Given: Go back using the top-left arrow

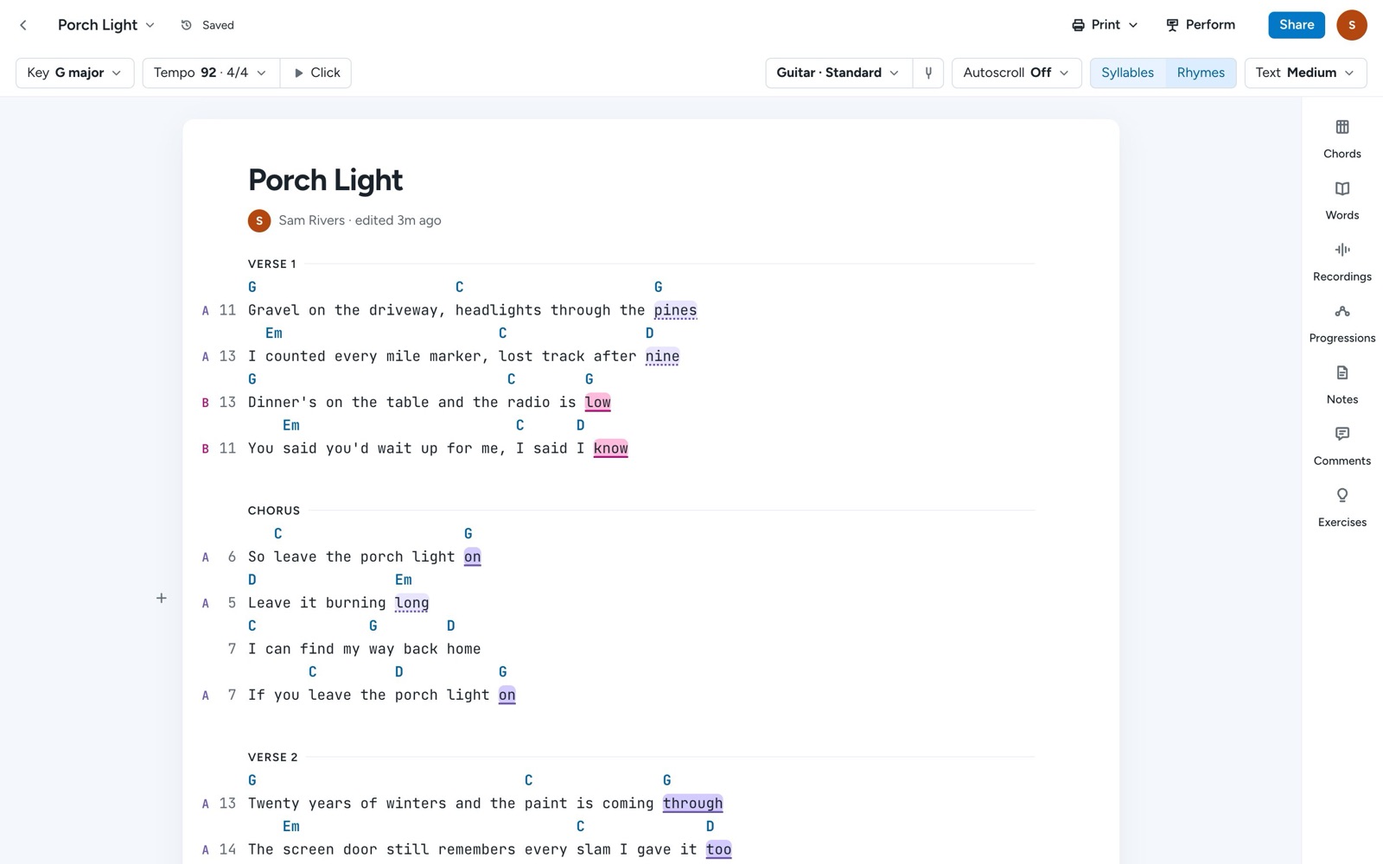Looking at the screenshot, I should pyautogui.click(x=23, y=25).
